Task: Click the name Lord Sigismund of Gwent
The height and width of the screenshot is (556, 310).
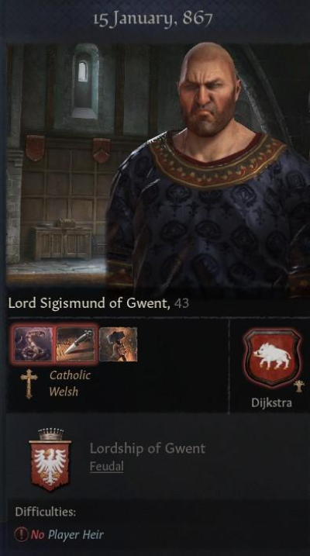Action: click(x=89, y=303)
